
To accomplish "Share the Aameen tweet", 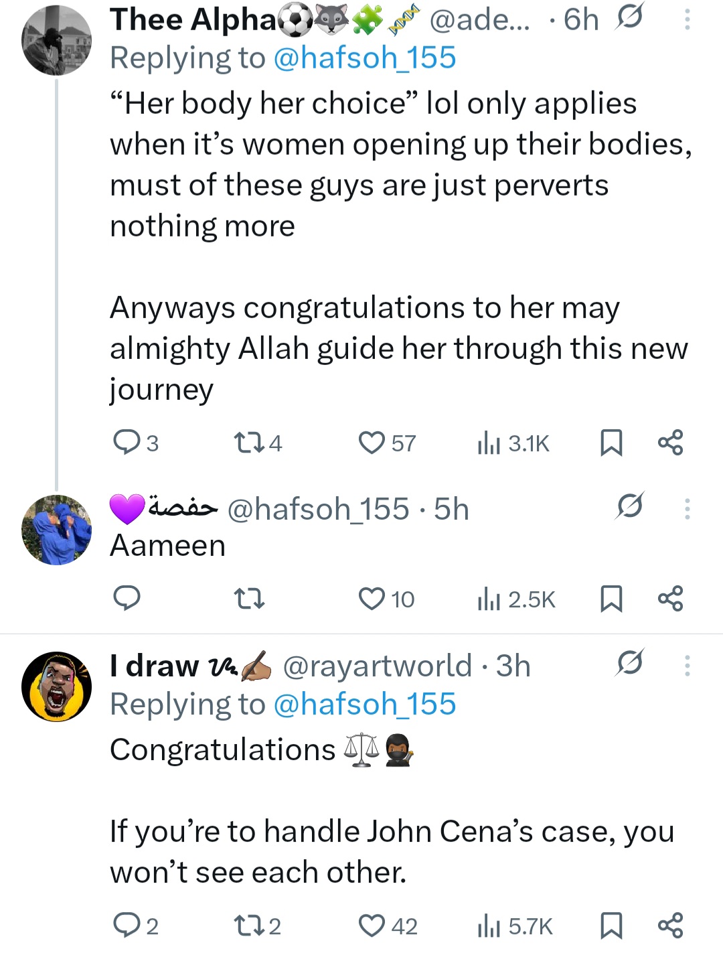I will pyautogui.click(x=670, y=598).
